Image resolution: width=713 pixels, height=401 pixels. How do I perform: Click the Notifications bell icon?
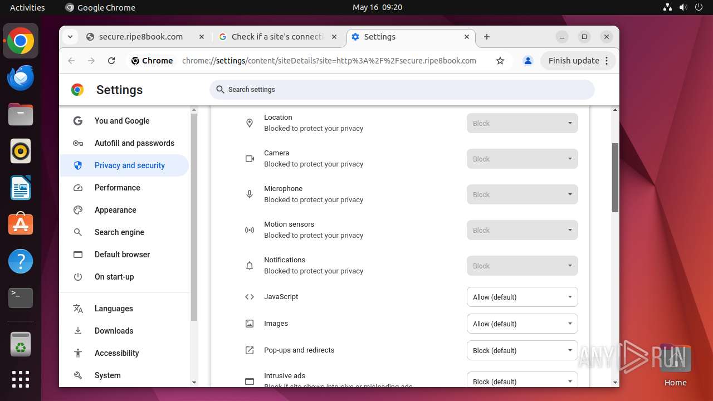tap(250, 266)
